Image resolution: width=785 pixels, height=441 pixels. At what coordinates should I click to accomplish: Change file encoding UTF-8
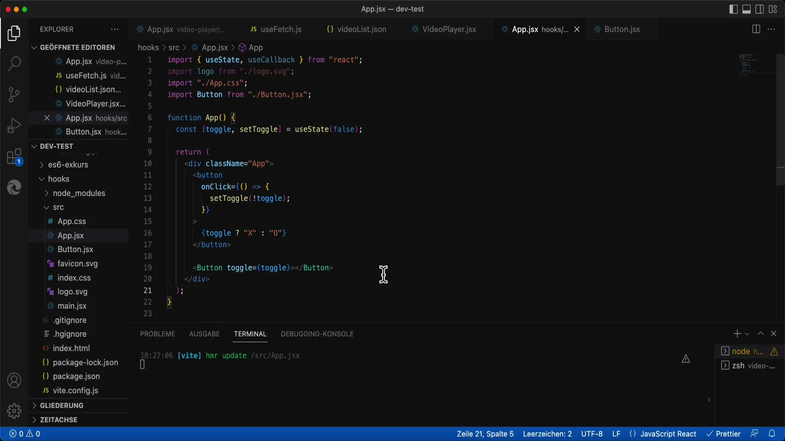click(x=592, y=434)
